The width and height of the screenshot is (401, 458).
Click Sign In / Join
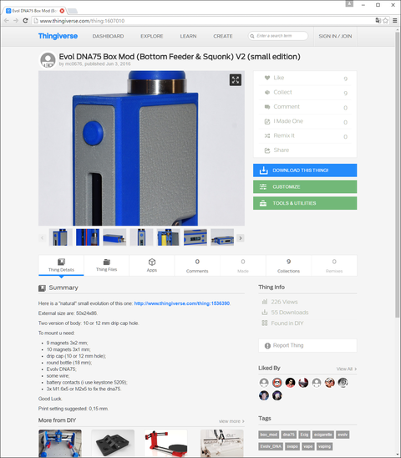coord(335,36)
